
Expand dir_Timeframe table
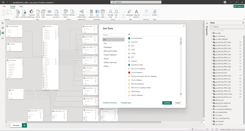(212, 36)
